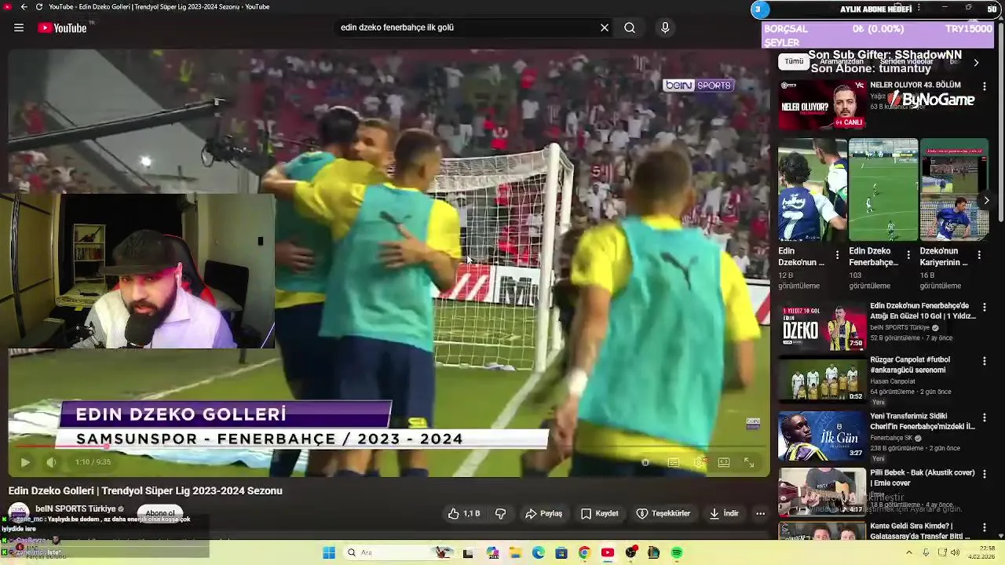Toggle subtitles on the player
The width and height of the screenshot is (1005, 565).
click(x=674, y=463)
